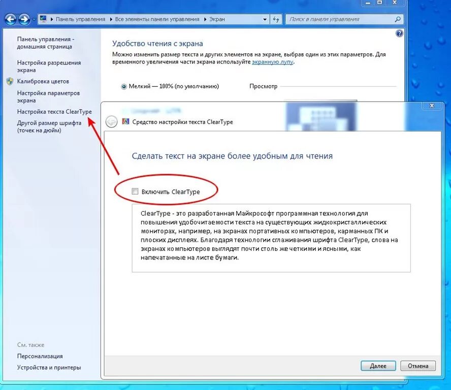Open 'Персонализация' link under См. также
The image size is (451, 390).
[x=40, y=356]
